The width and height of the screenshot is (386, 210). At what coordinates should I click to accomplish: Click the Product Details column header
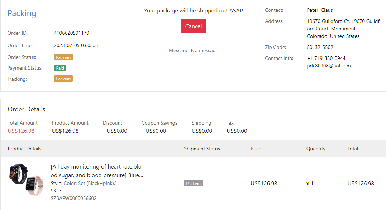(24, 149)
